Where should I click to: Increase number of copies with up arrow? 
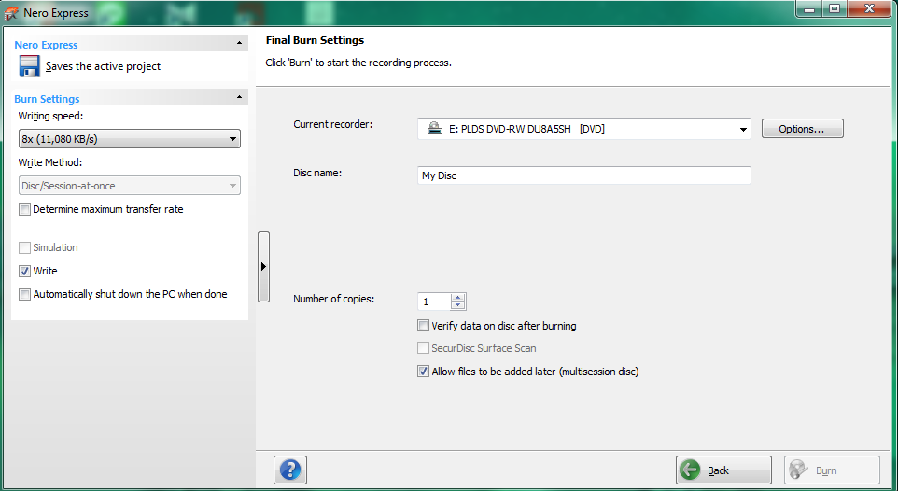coord(457,298)
